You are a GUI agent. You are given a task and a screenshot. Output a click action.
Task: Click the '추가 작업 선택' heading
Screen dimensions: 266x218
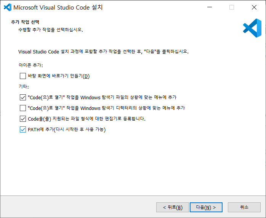[x=25, y=22]
